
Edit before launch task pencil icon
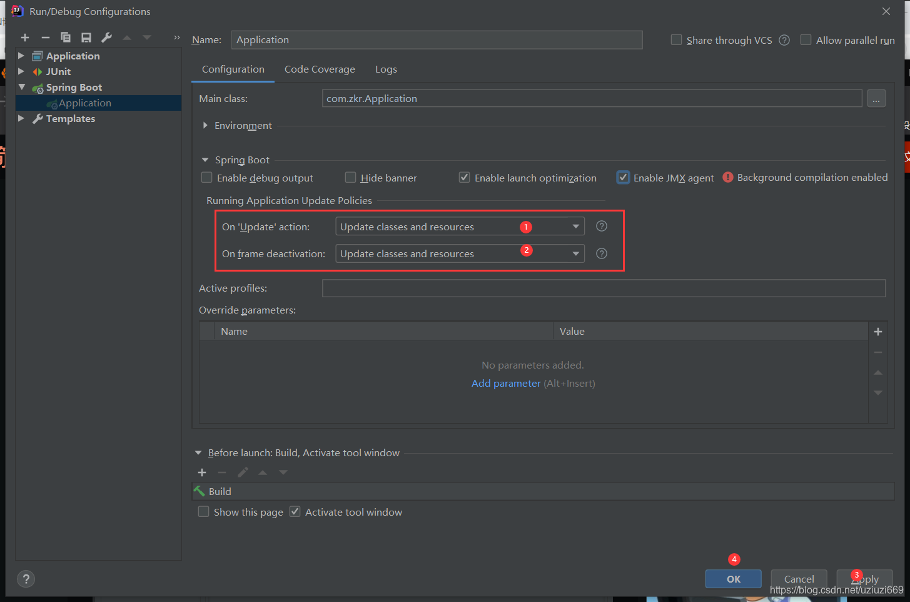coord(243,472)
